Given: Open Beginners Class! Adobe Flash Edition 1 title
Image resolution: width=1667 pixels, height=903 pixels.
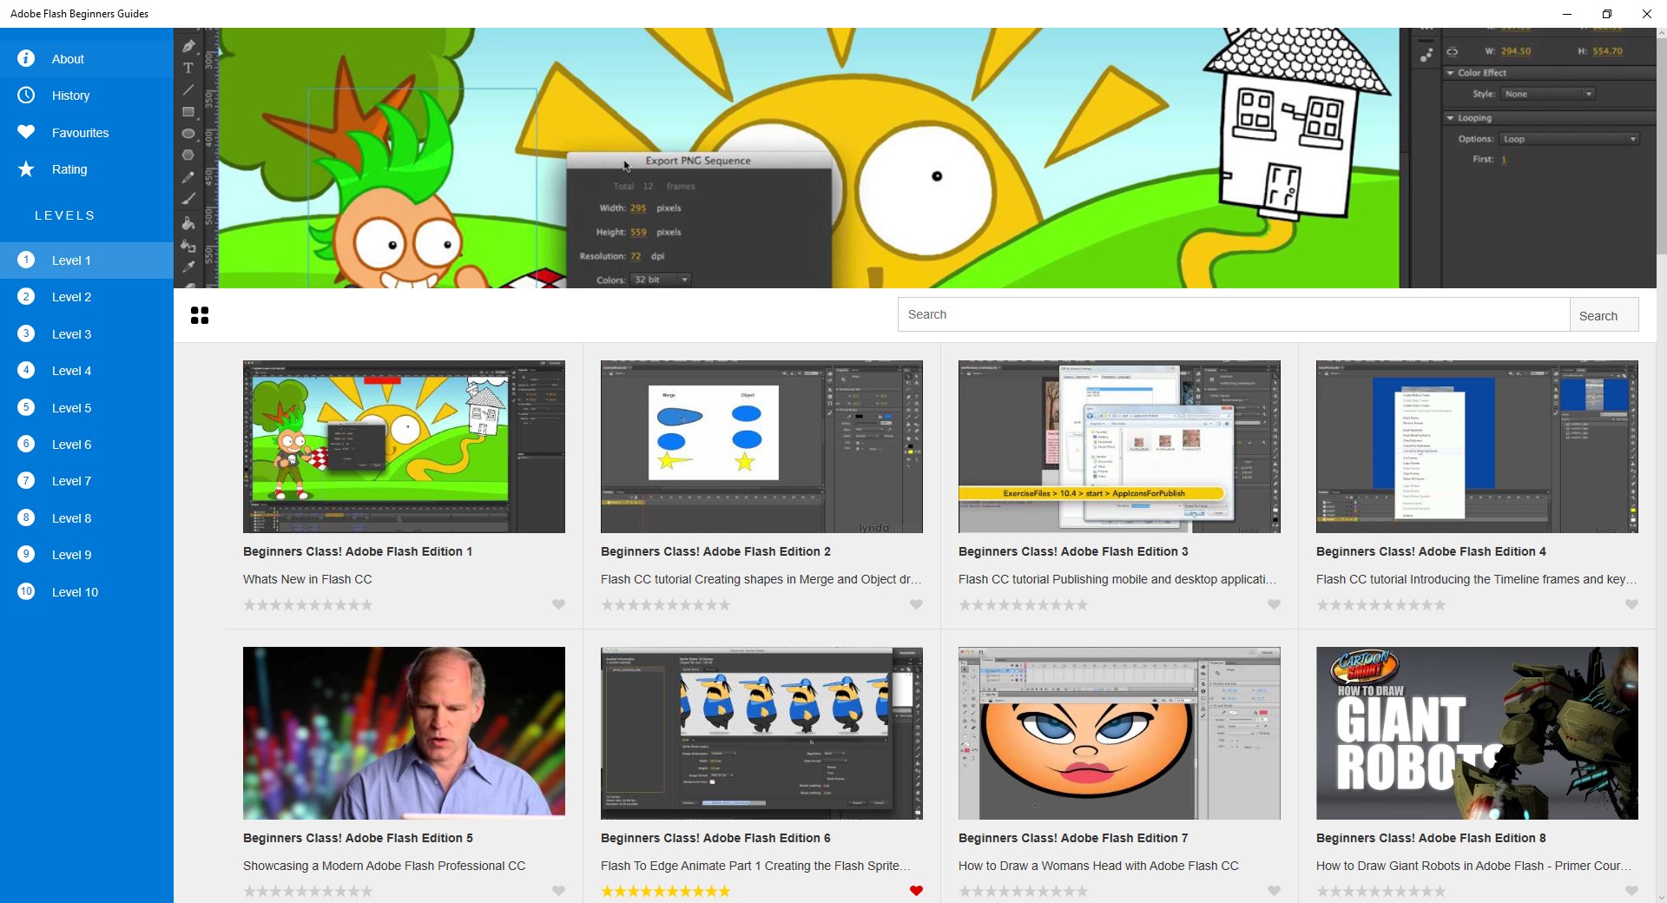Looking at the screenshot, I should click(358, 551).
